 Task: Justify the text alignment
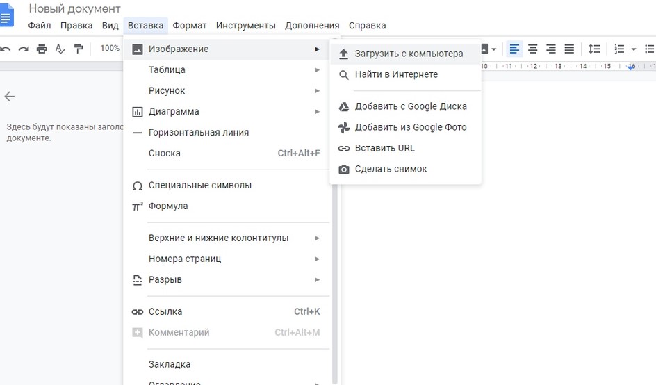tap(569, 49)
